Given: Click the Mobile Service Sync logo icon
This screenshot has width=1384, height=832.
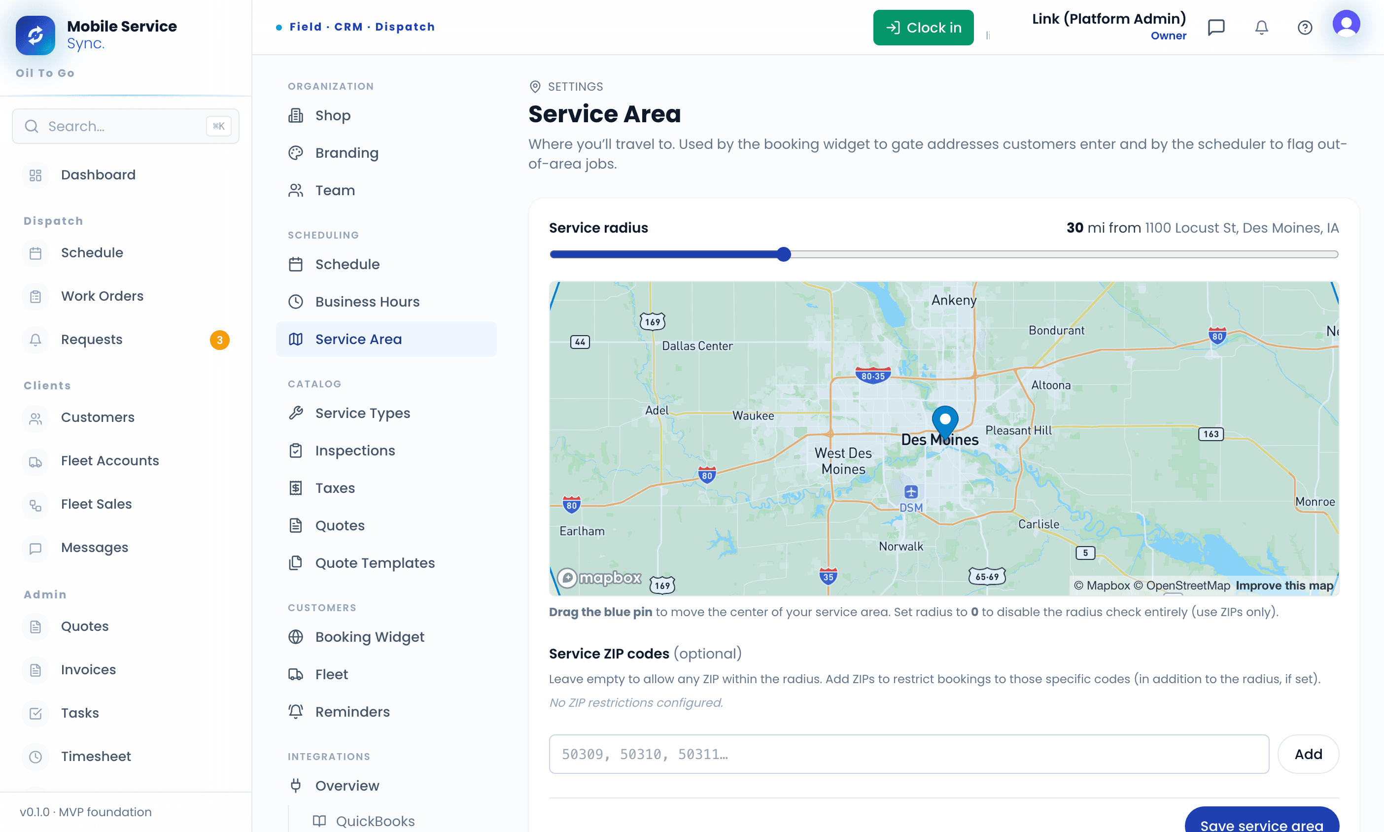Looking at the screenshot, I should click(35, 35).
